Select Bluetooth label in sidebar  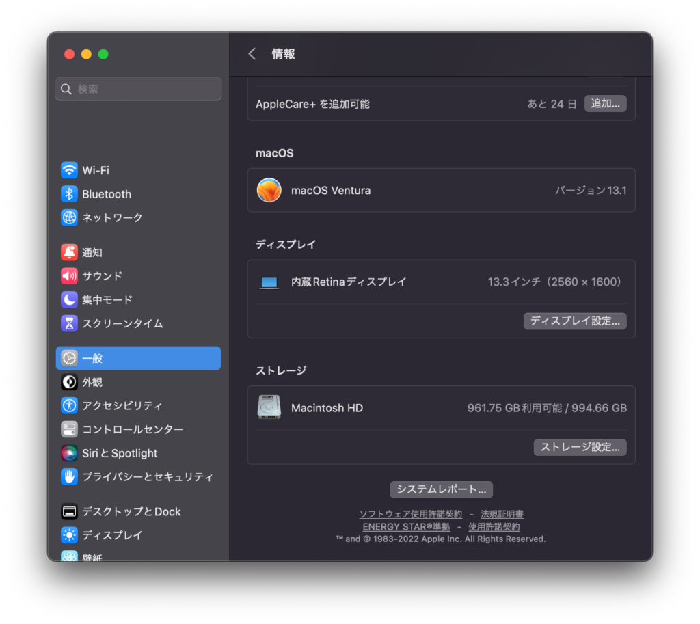(x=107, y=193)
